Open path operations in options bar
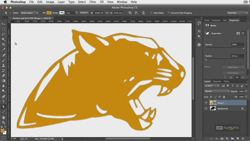This screenshot has height=141, width=250. 130,13
